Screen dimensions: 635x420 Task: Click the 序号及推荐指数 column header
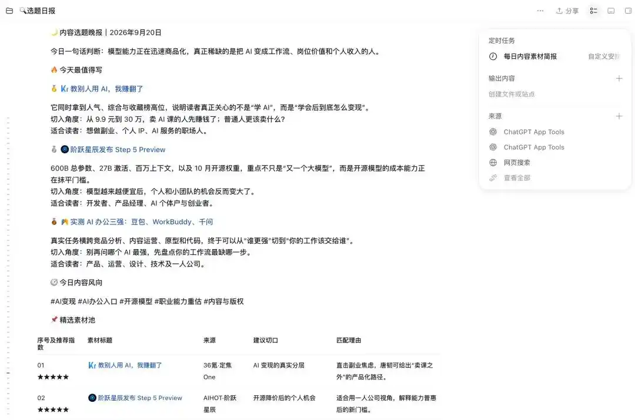click(56, 344)
